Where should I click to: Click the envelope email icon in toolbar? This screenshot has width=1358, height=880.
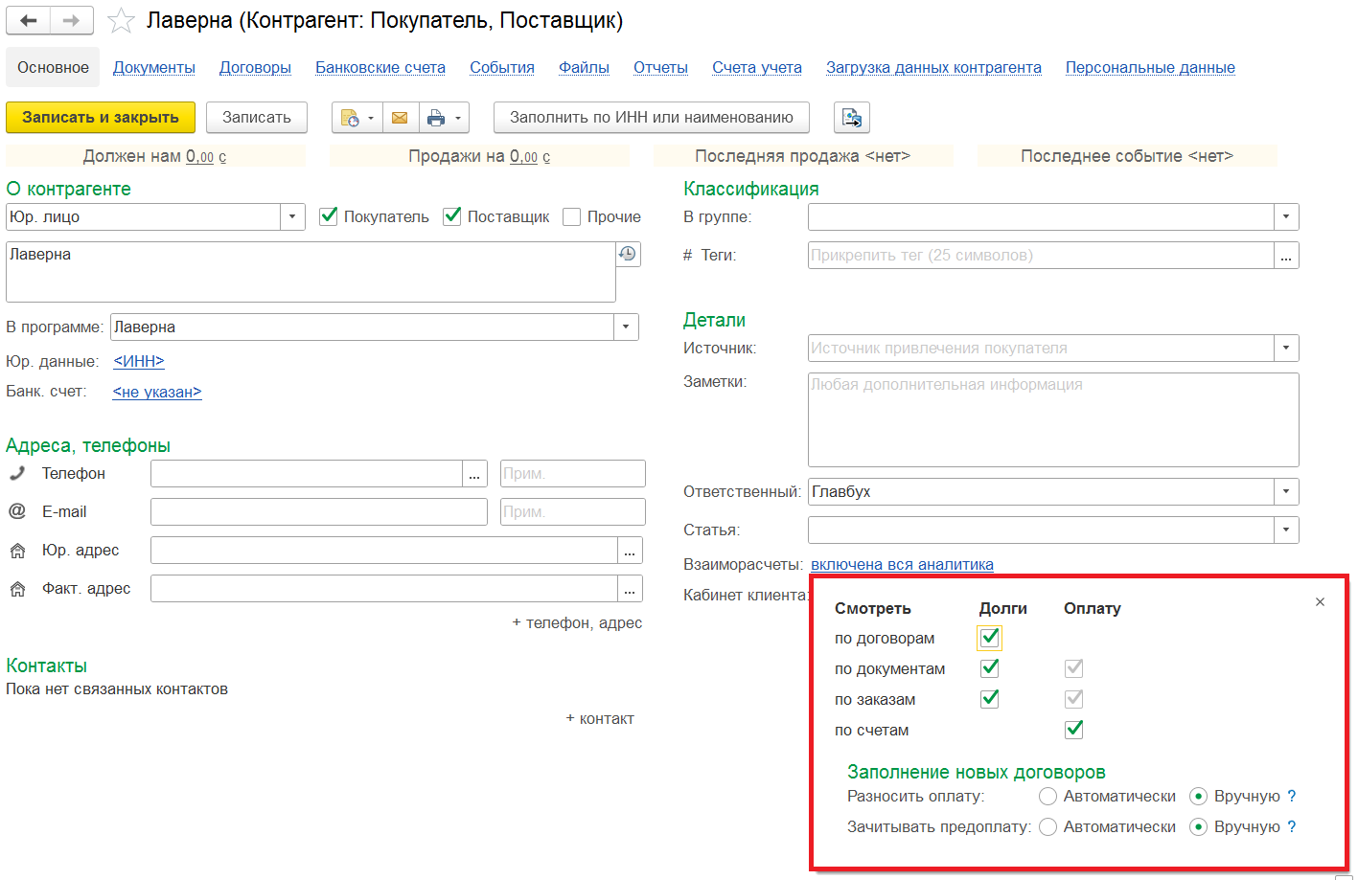pyautogui.click(x=400, y=118)
